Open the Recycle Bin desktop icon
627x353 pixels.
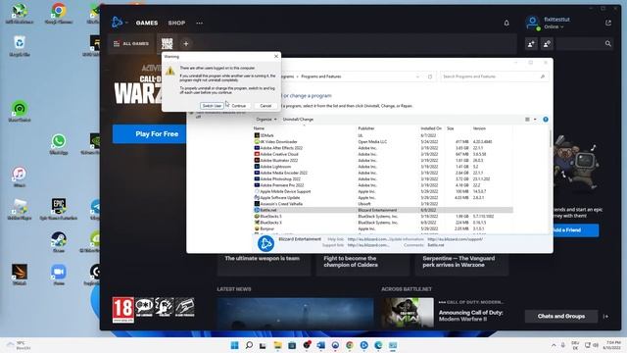pyautogui.click(x=20, y=46)
